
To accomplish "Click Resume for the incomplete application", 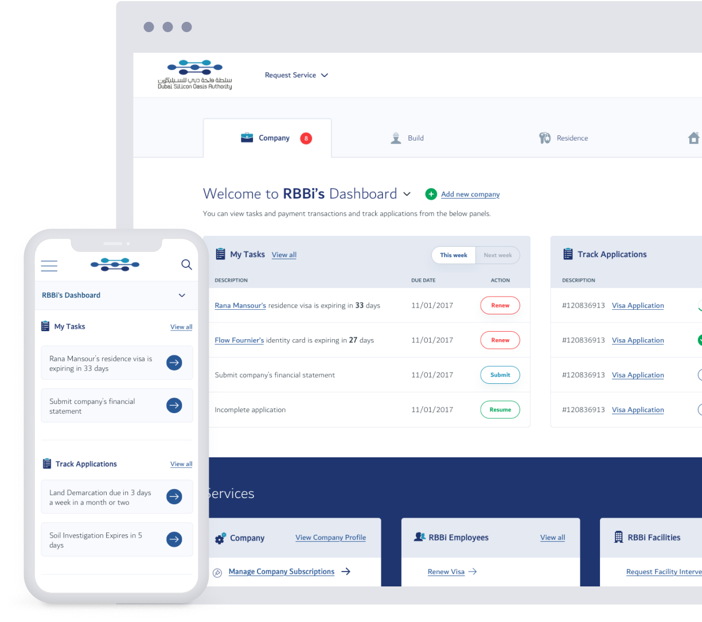I will point(500,410).
